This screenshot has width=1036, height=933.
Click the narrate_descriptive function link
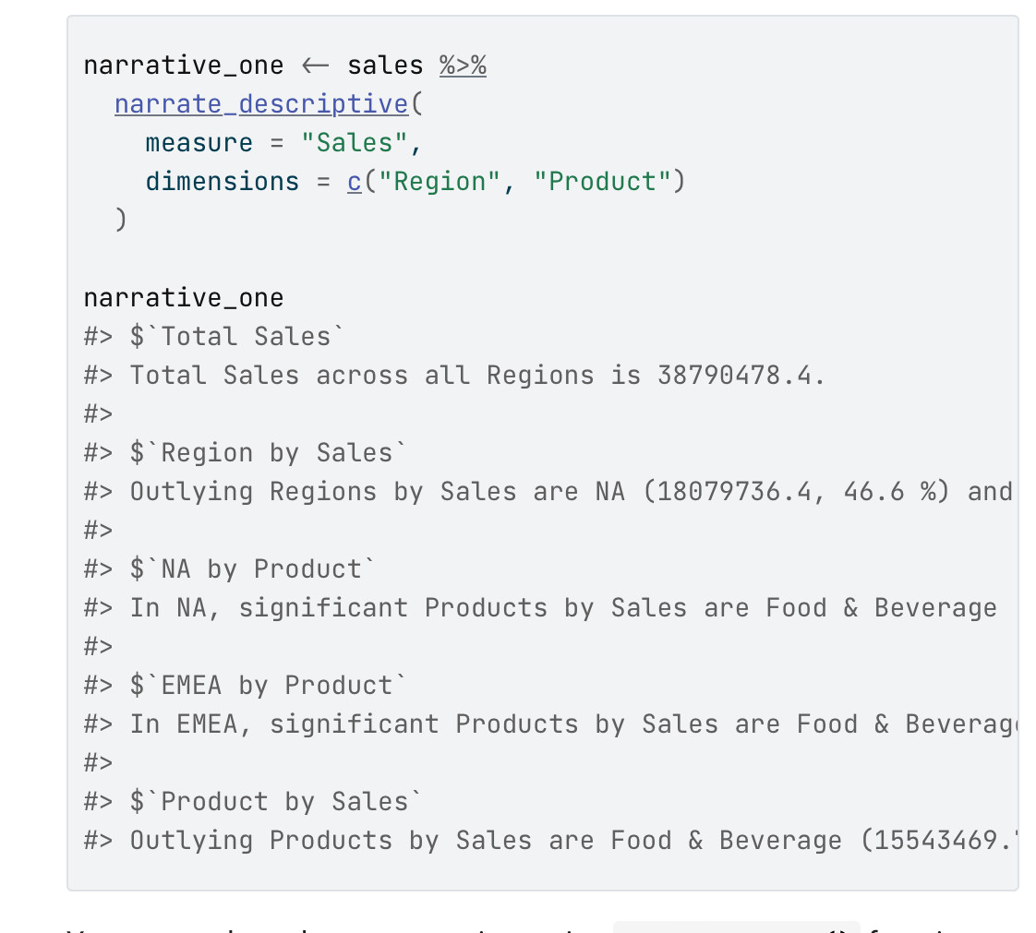tap(261, 104)
